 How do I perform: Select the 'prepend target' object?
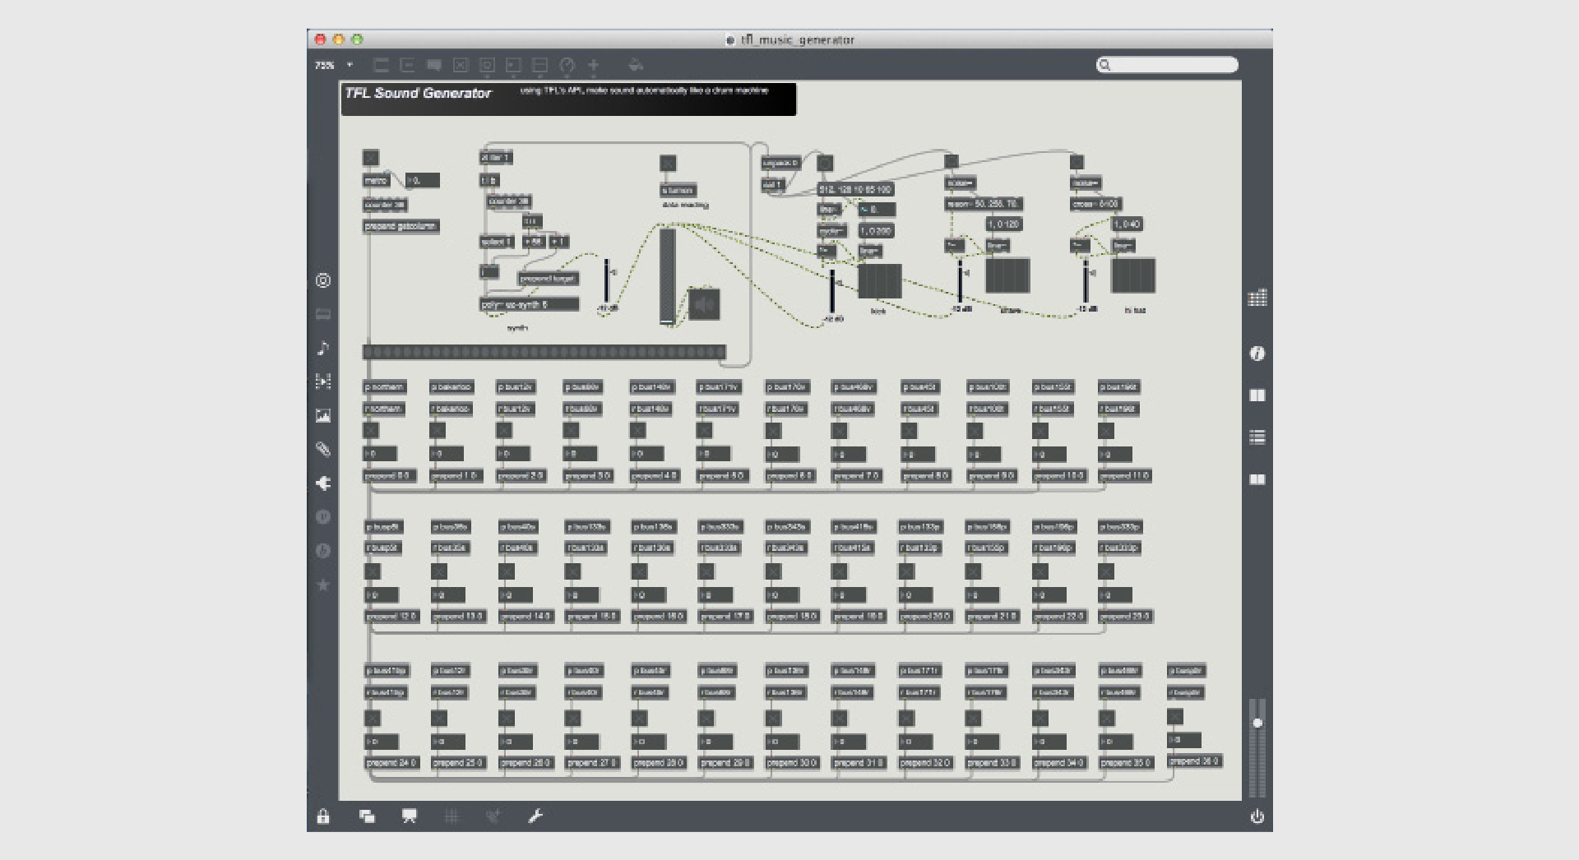point(548,279)
